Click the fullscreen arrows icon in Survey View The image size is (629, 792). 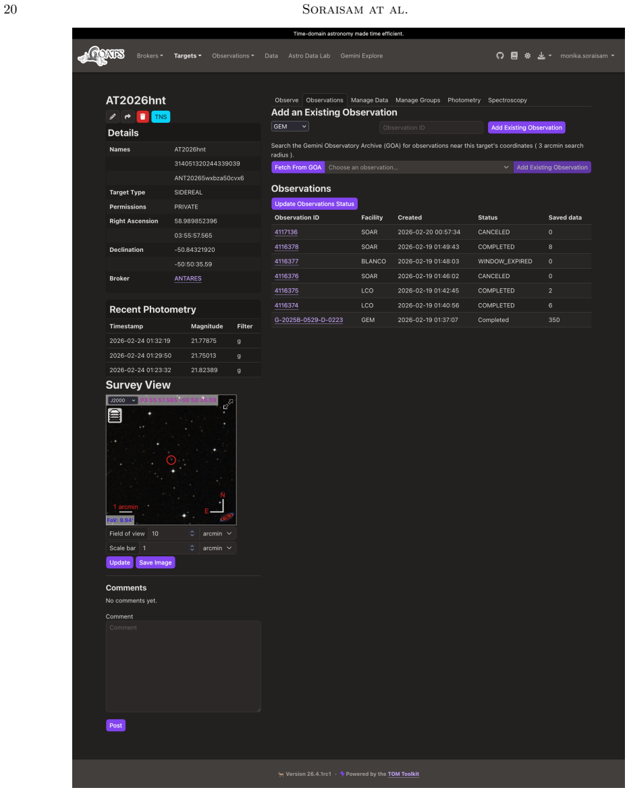(228, 404)
